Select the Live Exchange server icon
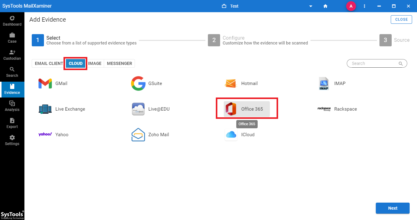The width and height of the screenshot is (417, 220). tap(45, 109)
